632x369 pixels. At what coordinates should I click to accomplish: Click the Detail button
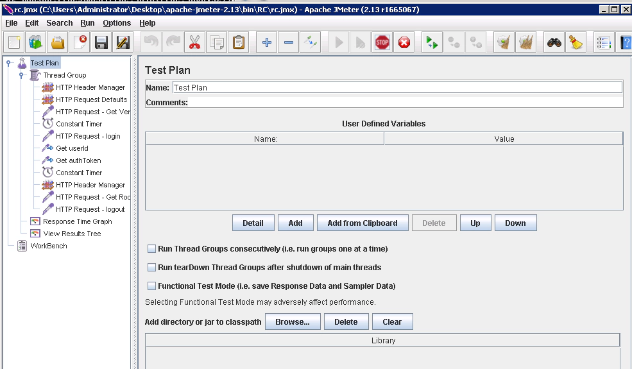pos(253,223)
